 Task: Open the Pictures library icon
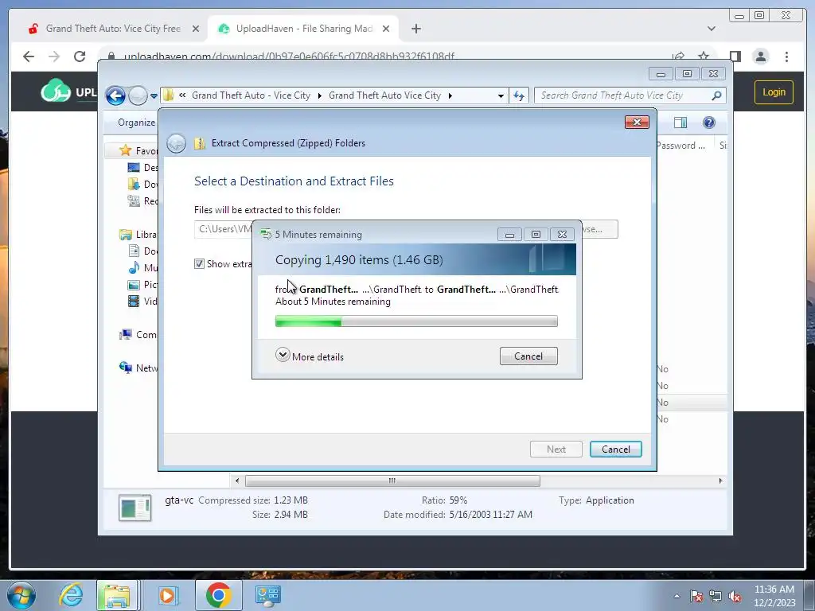click(x=134, y=285)
